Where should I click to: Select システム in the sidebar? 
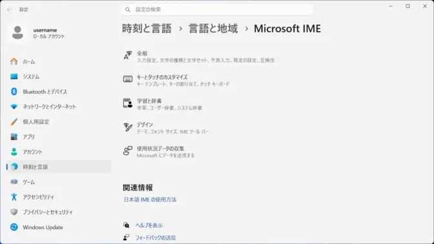pyautogui.click(x=59, y=77)
